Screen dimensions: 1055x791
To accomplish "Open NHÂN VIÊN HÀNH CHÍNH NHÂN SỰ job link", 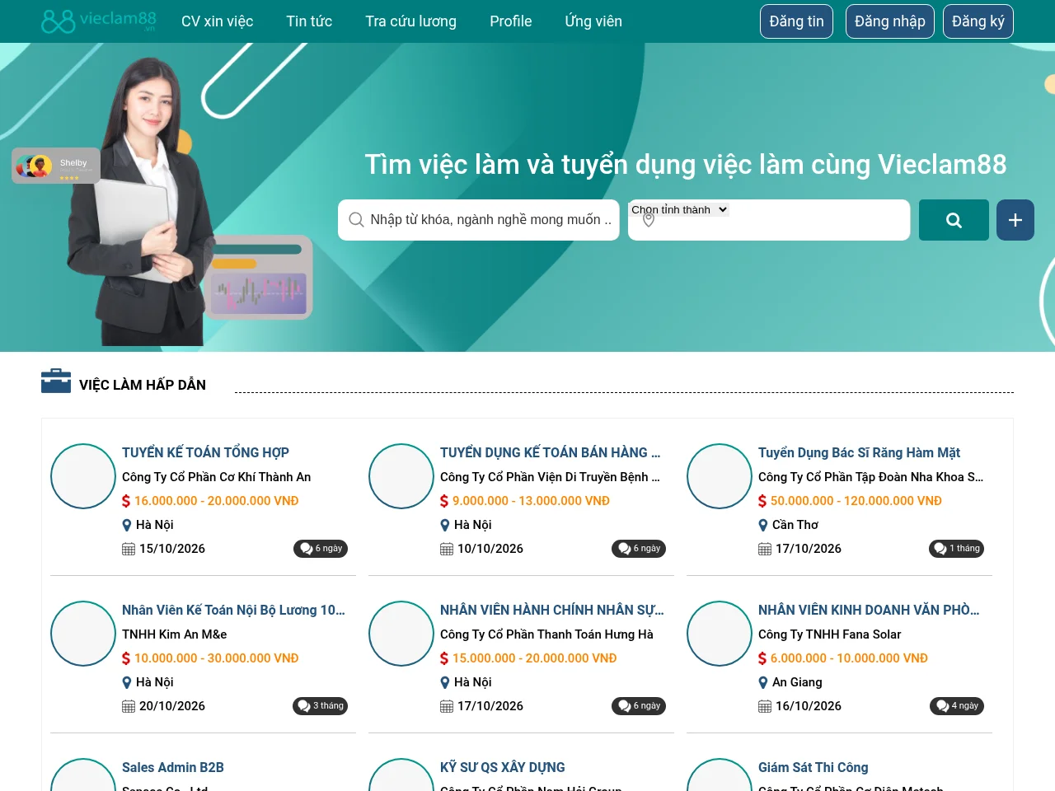I will click(551, 610).
